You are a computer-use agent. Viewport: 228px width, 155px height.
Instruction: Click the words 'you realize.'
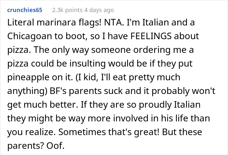coord(32,132)
